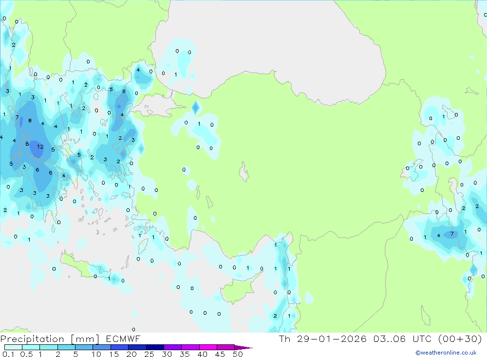Click the '12' precipitation value on map

coord(40,147)
